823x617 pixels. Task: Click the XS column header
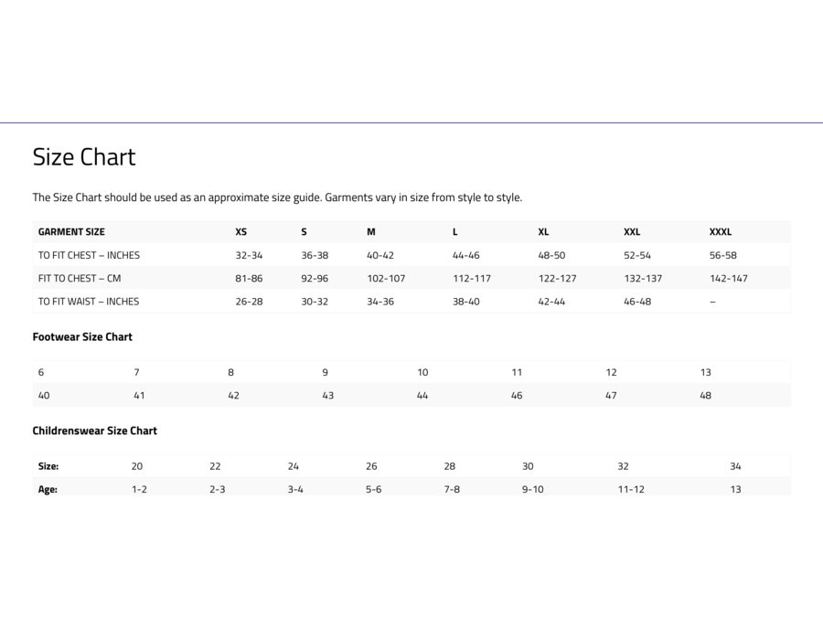click(240, 232)
